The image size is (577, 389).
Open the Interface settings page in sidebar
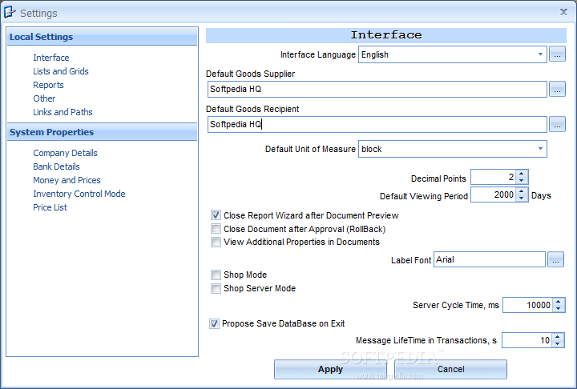pos(51,58)
